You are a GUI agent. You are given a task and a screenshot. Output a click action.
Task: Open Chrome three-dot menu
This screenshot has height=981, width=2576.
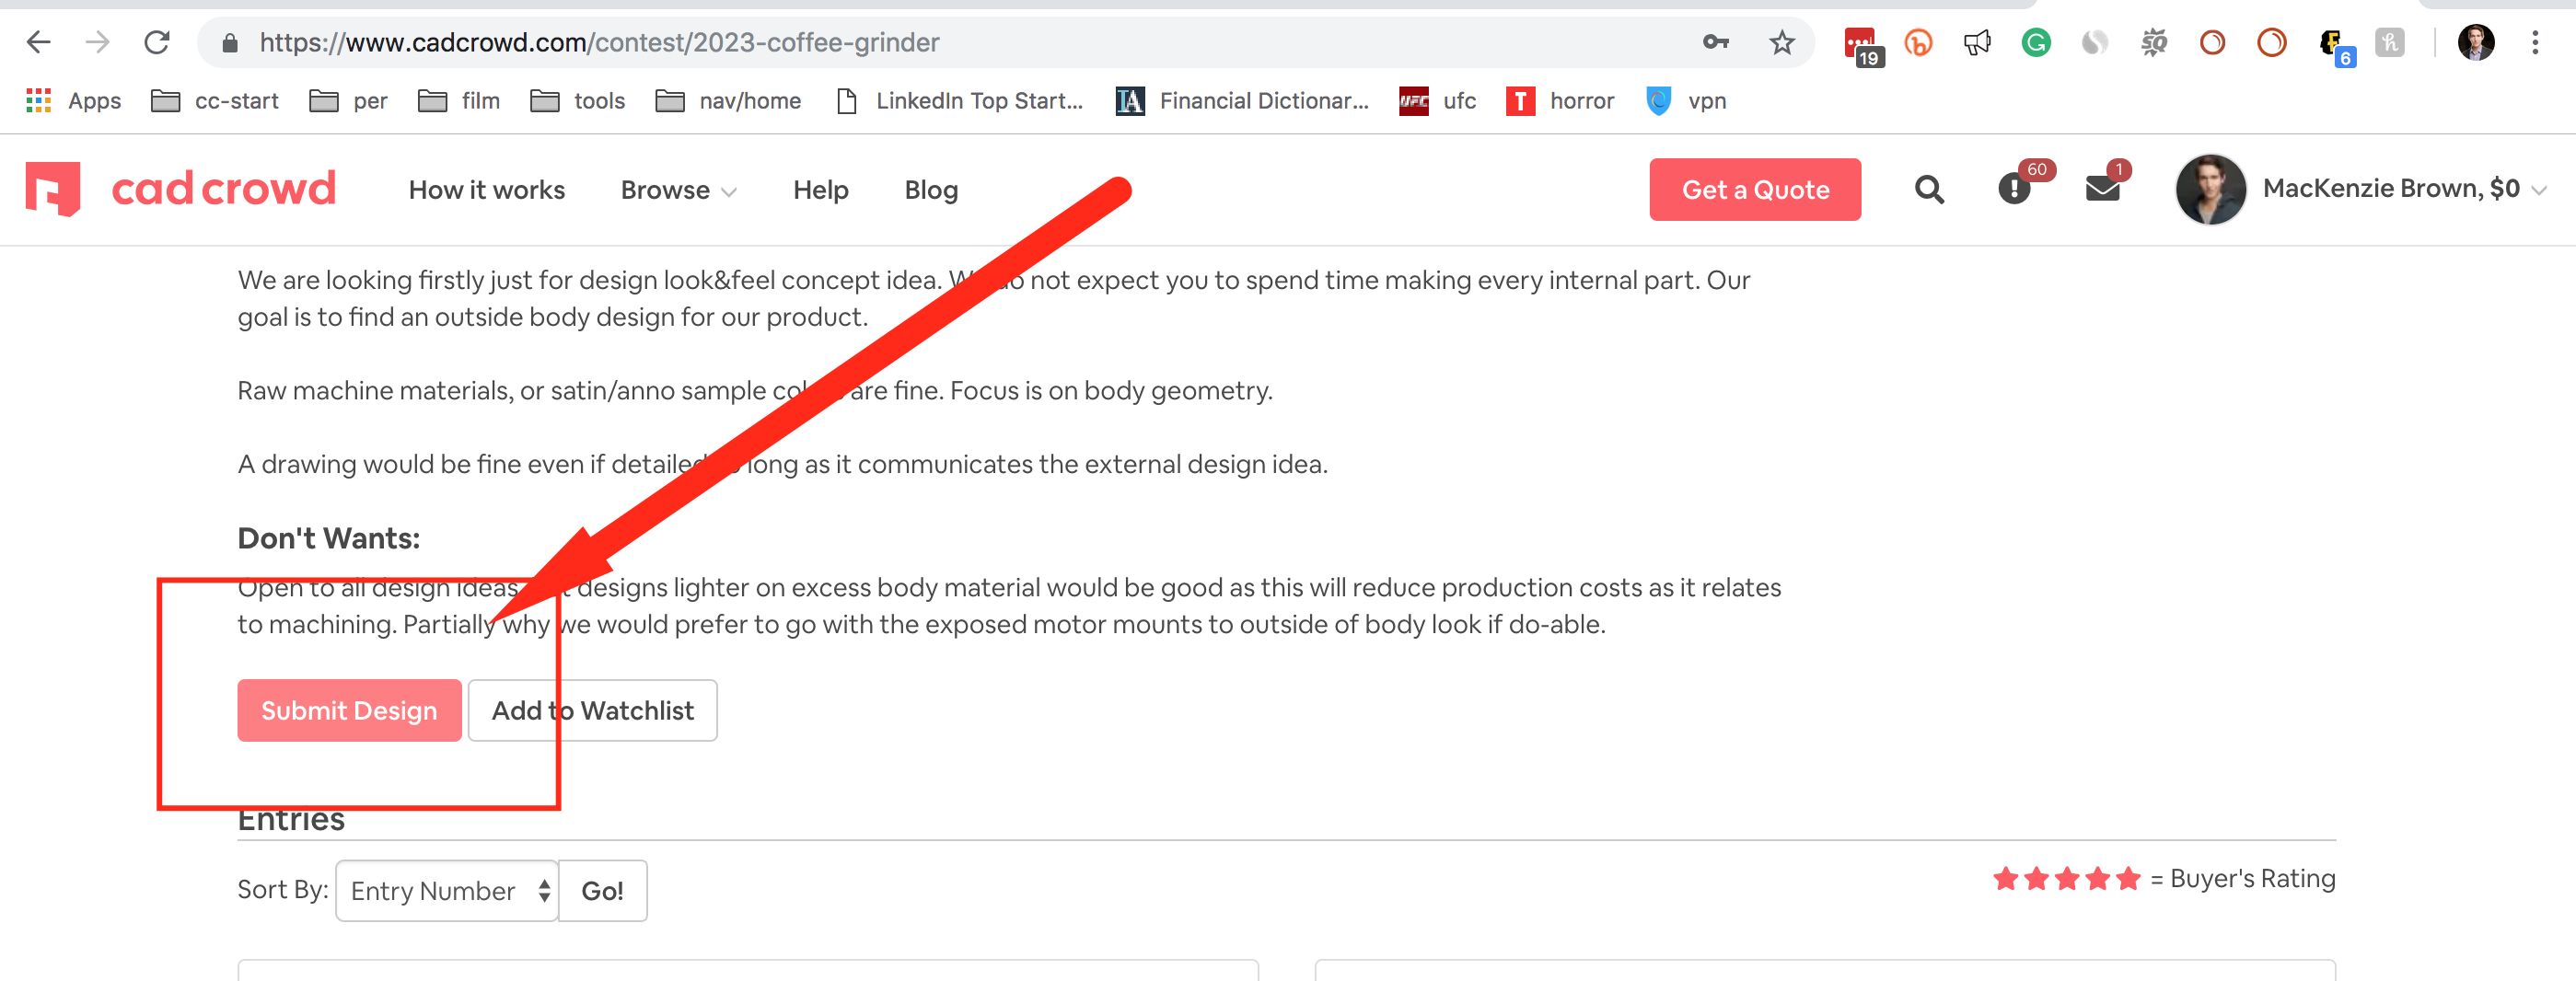(2534, 43)
